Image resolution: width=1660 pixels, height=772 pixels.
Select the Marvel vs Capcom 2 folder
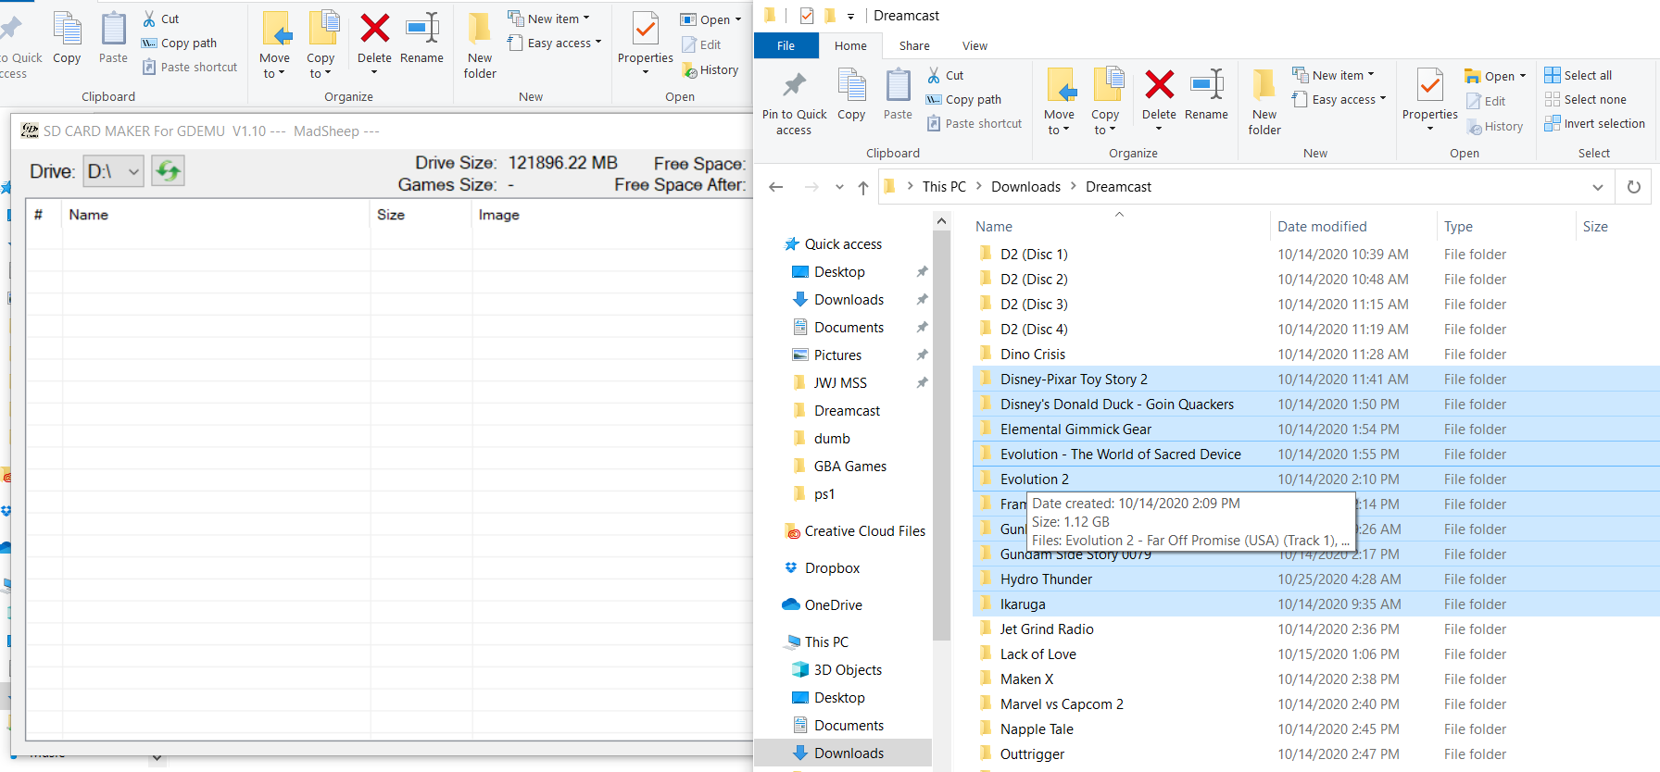coord(1062,704)
